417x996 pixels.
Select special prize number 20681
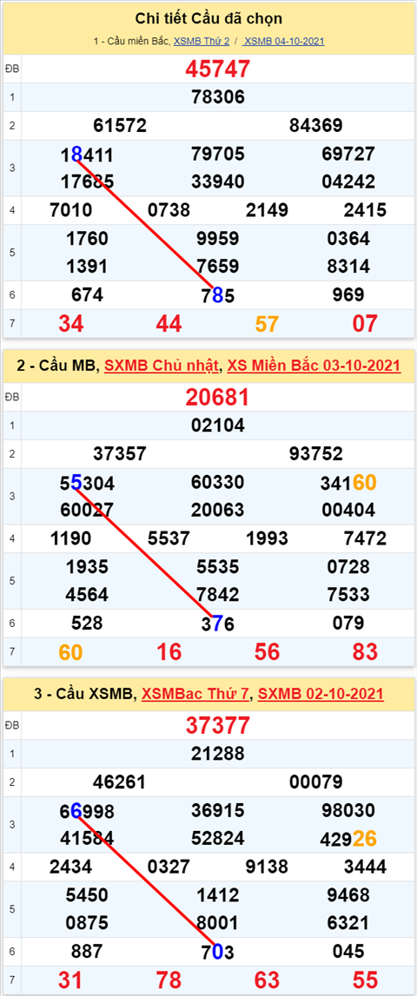click(217, 398)
